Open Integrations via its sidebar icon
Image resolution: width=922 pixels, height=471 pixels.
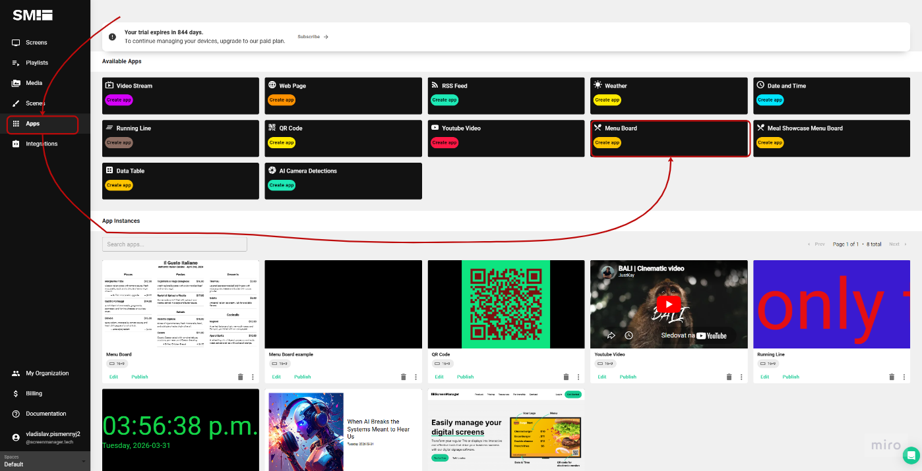click(15, 143)
